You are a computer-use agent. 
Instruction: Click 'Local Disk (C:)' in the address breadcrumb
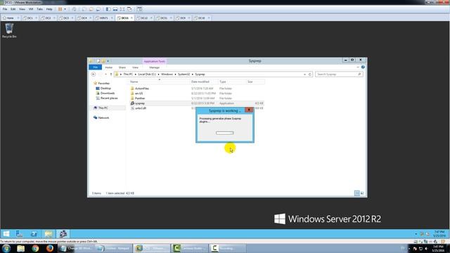147,74
